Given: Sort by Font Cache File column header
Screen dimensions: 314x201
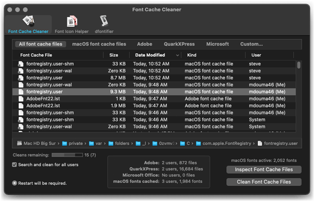Looking at the screenshot, I should tap(36, 55).
